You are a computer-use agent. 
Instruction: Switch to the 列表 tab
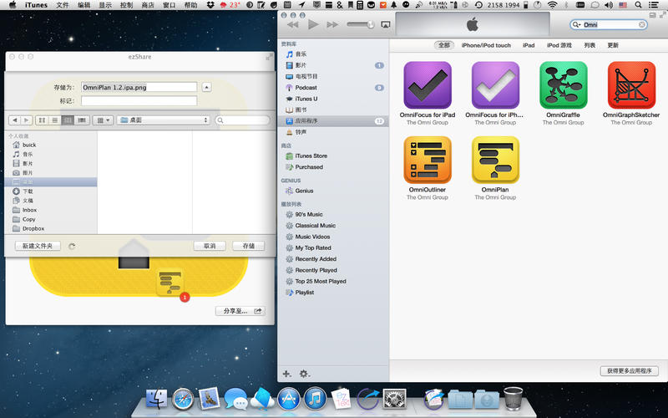590,45
